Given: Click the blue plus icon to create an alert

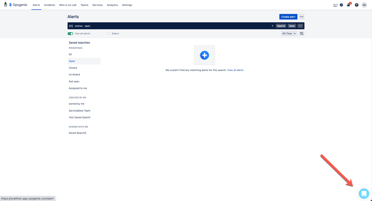Looking at the screenshot, I should coord(204,55).
